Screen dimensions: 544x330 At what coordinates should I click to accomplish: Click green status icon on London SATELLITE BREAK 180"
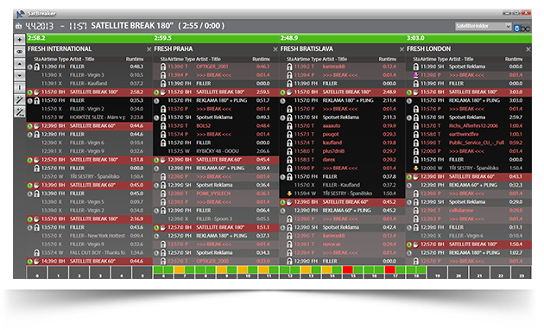coord(409,92)
